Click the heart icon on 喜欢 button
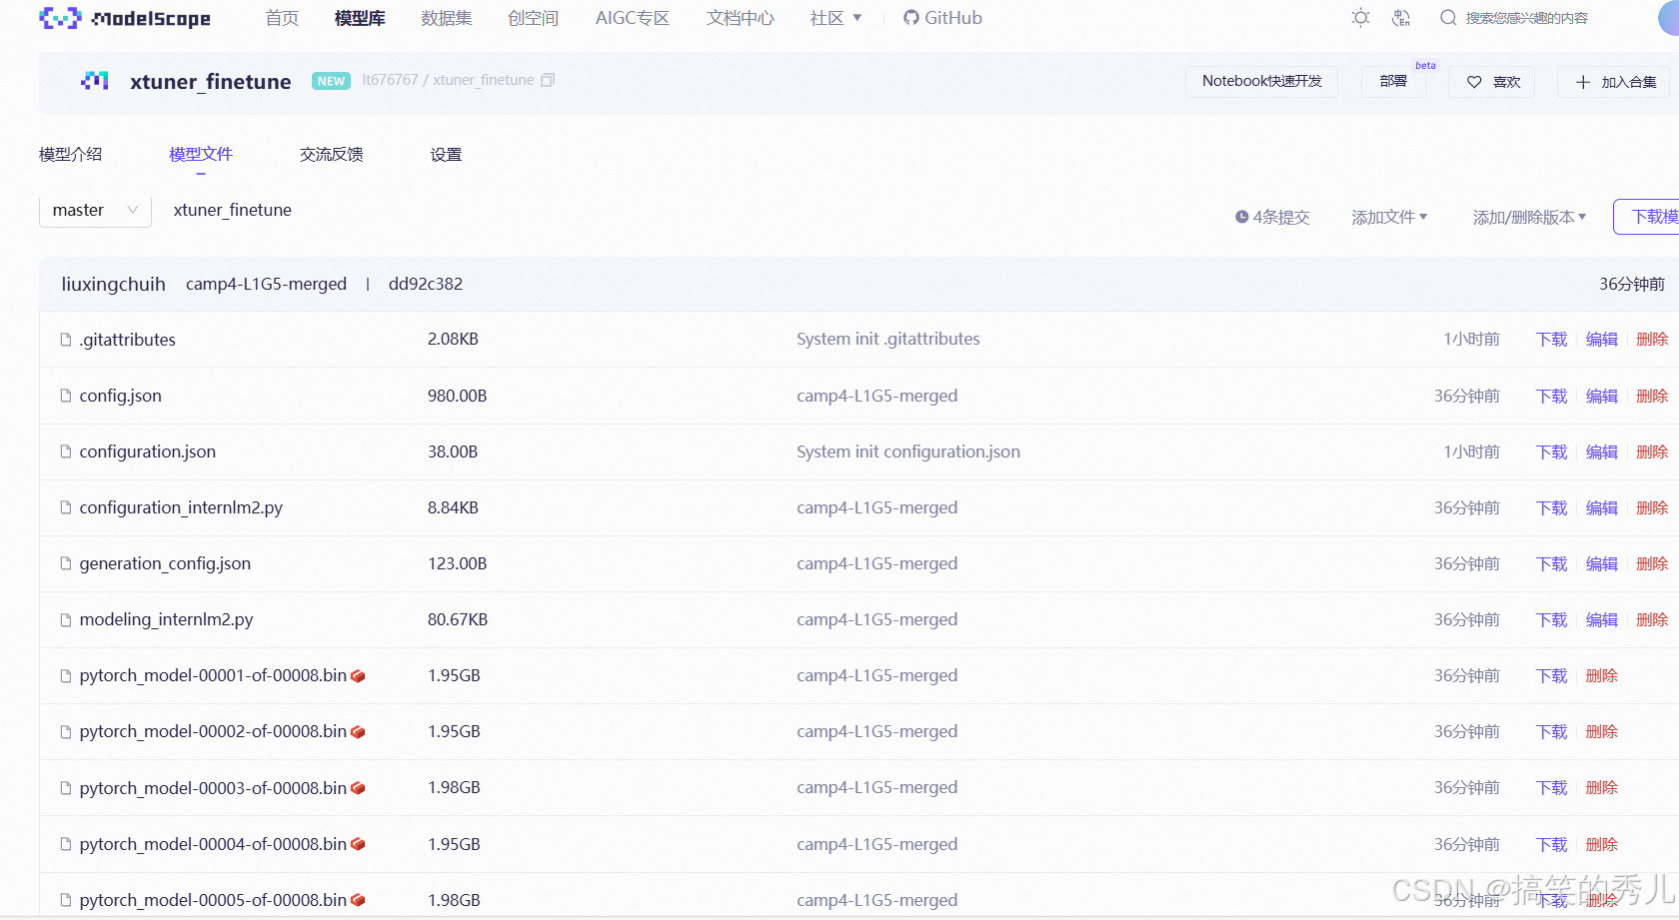 1474,82
